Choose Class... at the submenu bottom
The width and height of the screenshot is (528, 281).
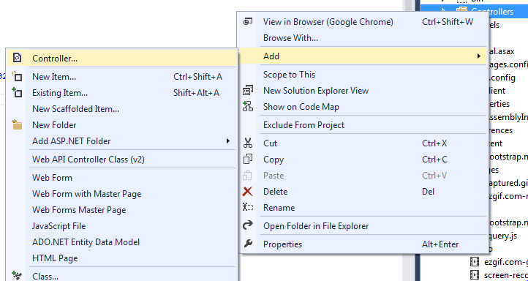[121, 276]
